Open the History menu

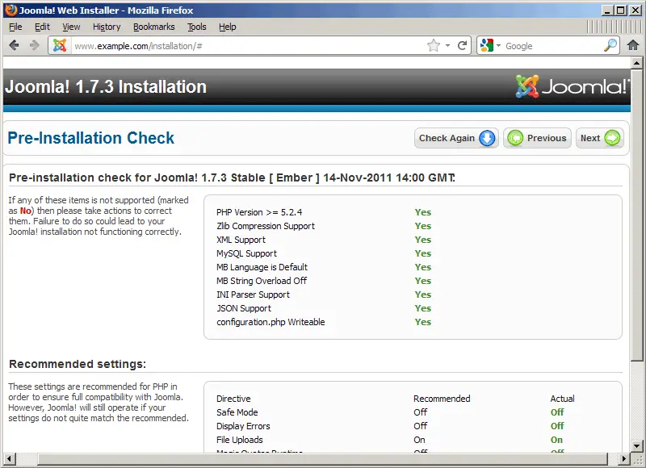tap(107, 27)
